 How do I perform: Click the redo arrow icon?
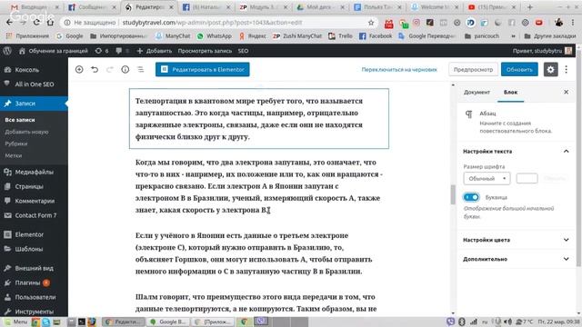(110, 69)
